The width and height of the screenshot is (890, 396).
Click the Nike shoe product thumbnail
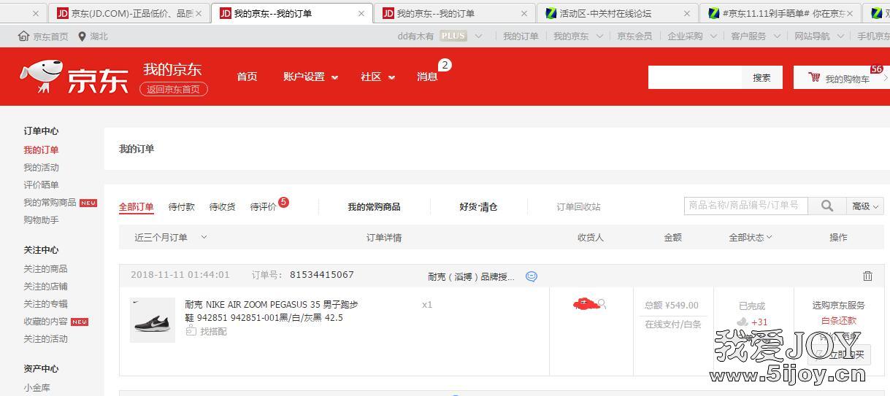coord(153,319)
